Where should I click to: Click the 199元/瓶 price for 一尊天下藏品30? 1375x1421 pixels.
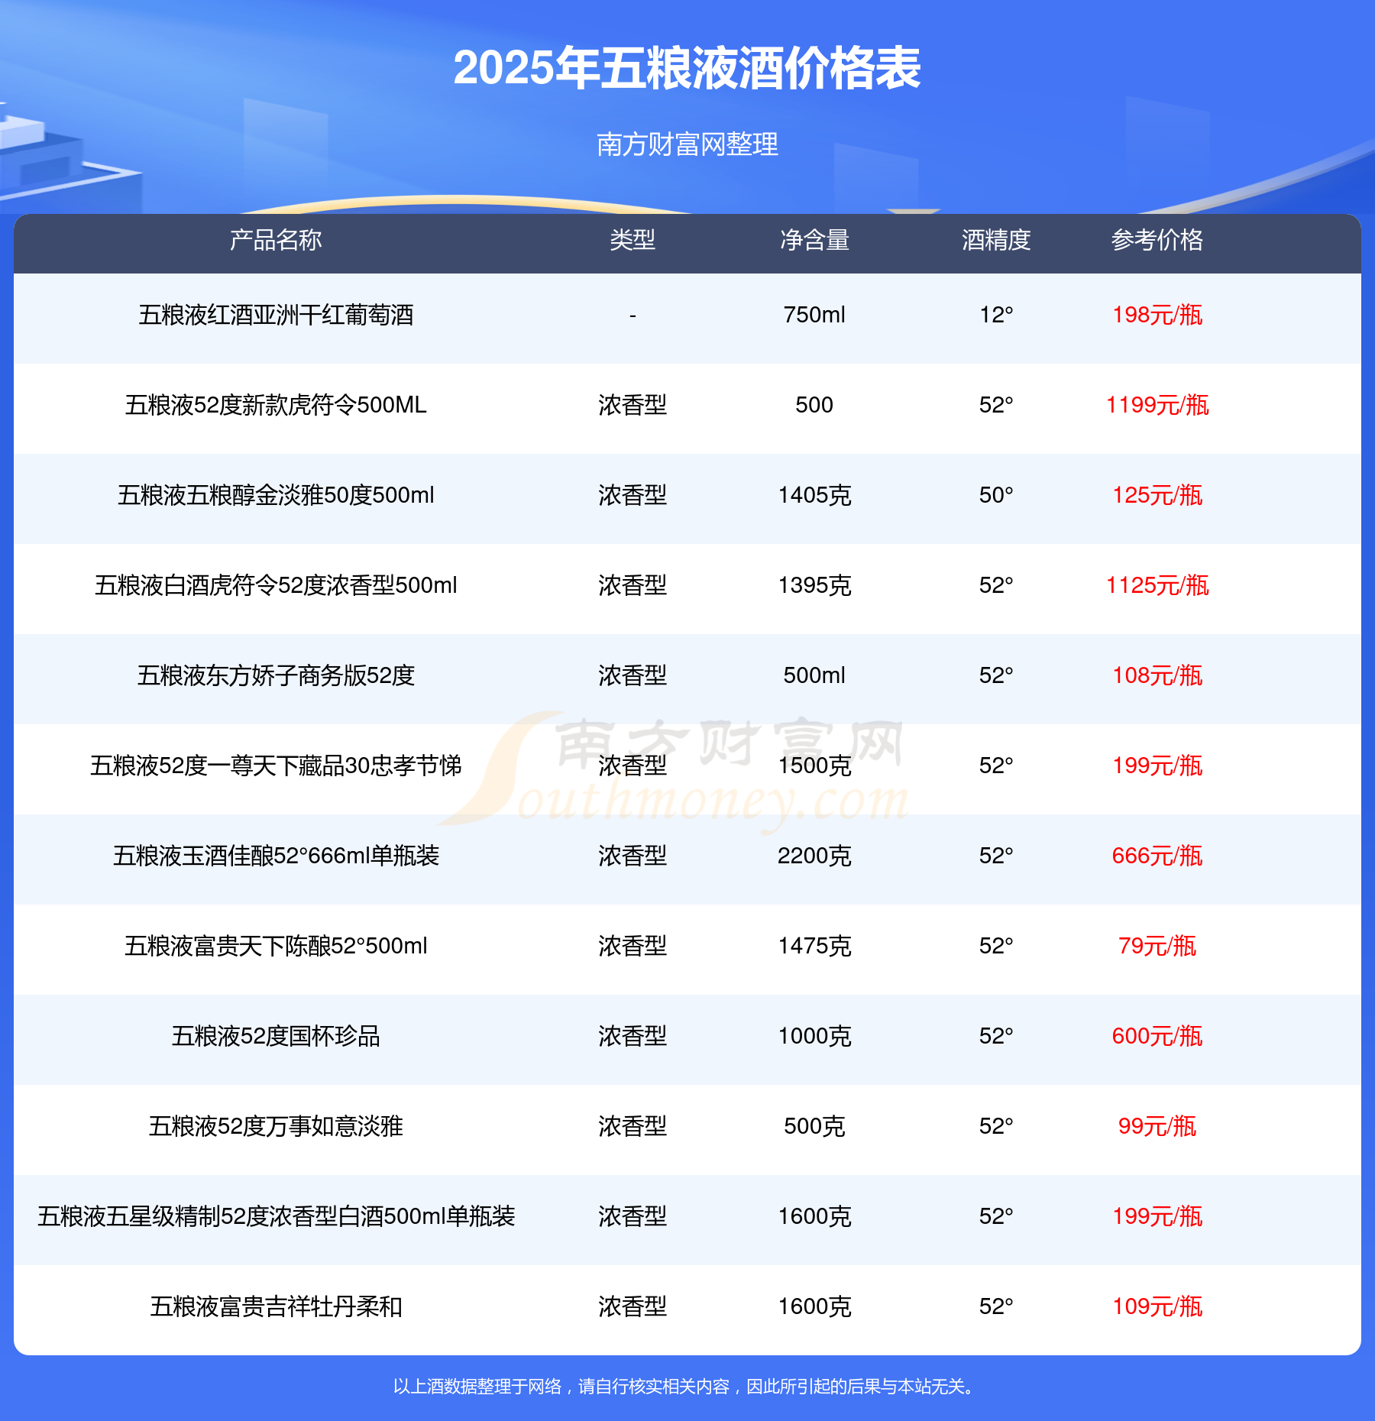point(1157,766)
